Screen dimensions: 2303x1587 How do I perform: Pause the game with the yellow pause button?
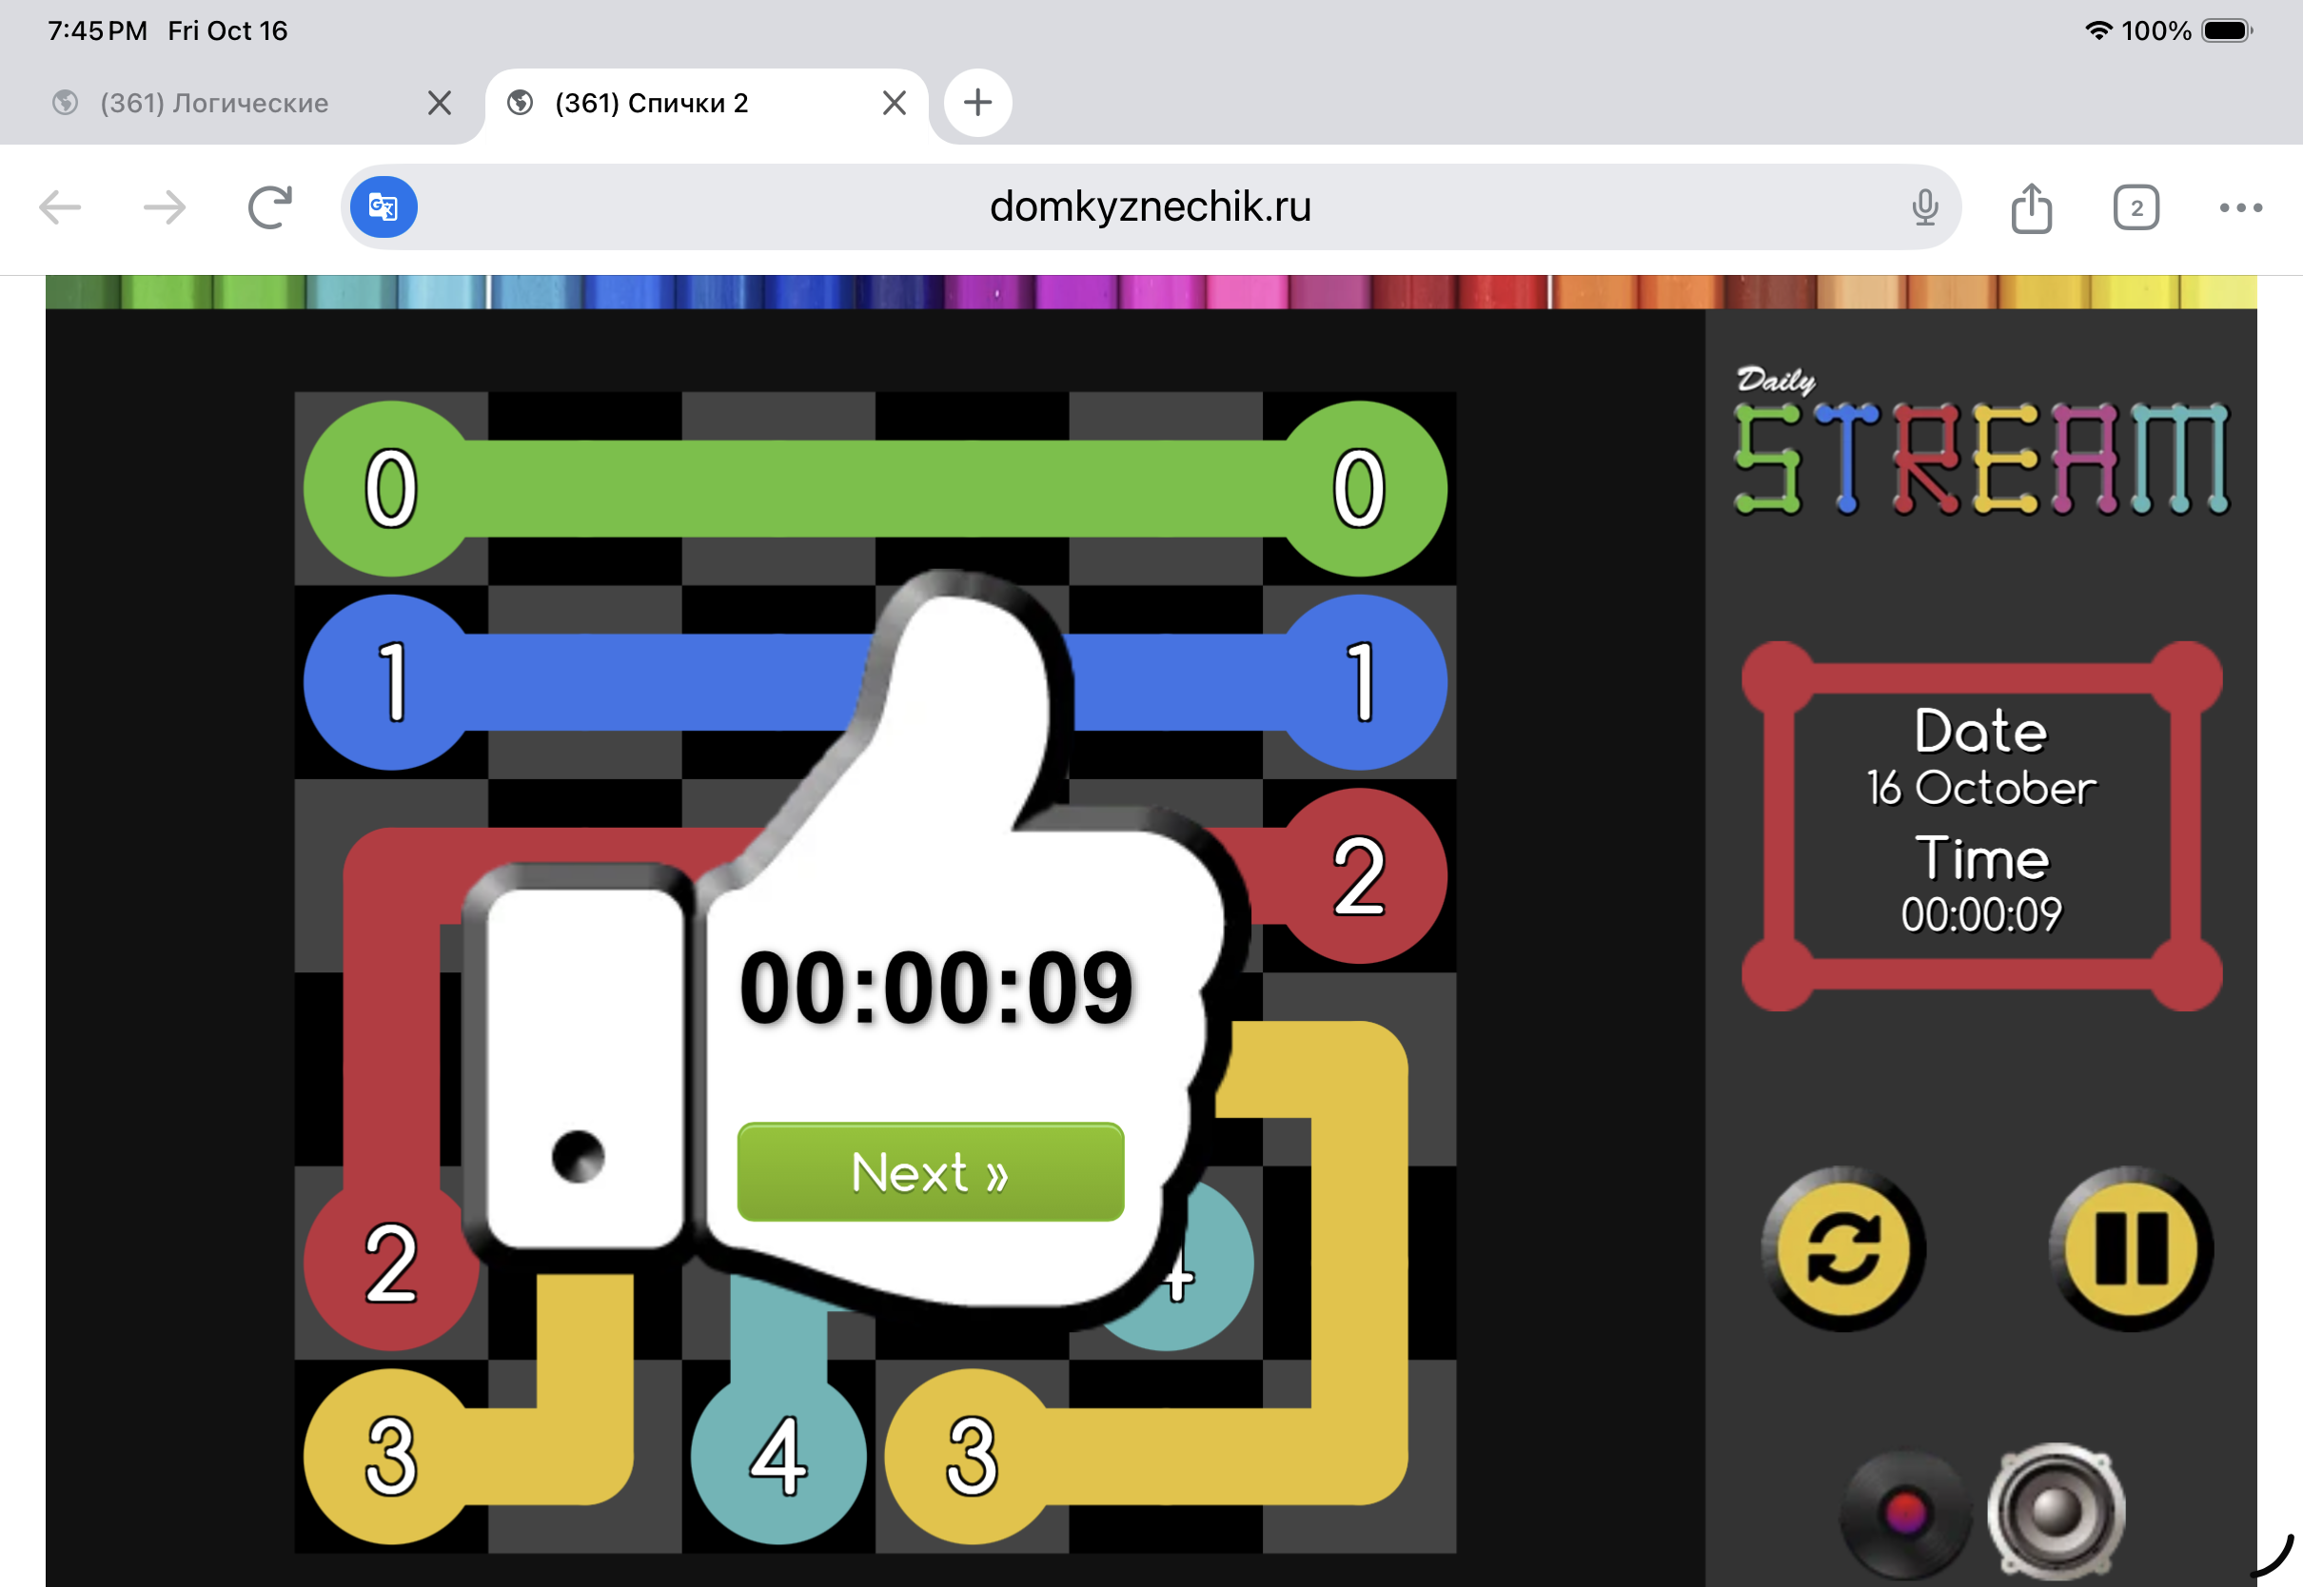[x=2131, y=1249]
